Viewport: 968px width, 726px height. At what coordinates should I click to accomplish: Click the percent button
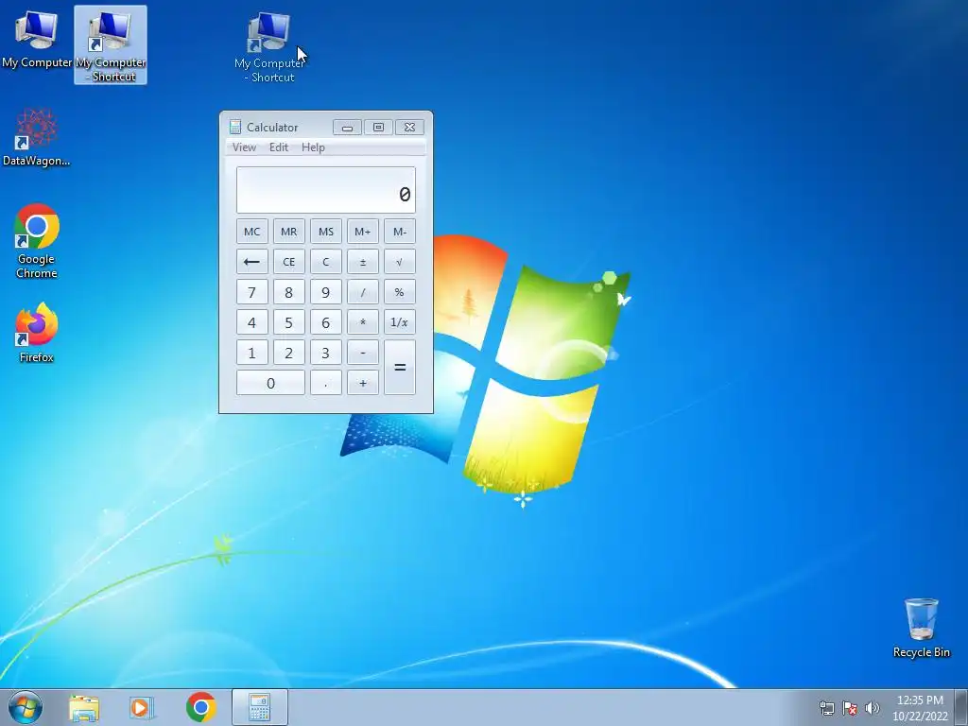400,292
